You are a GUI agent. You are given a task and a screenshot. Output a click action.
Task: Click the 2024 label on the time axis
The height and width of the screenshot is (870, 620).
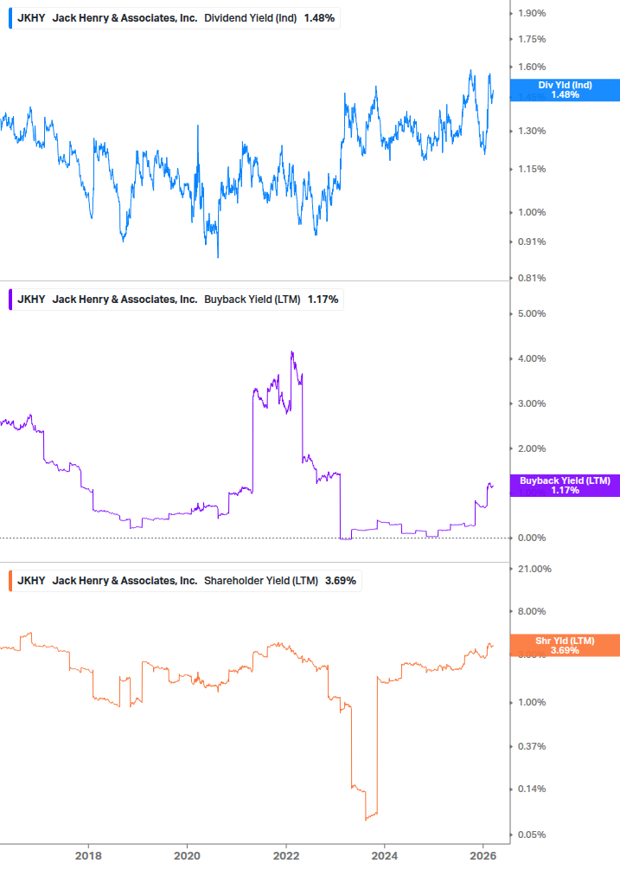(385, 855)
